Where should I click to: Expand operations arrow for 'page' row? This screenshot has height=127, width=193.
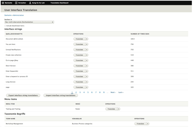(87, 87)
